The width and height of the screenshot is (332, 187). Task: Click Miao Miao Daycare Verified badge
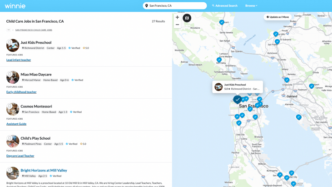point(77,80)
